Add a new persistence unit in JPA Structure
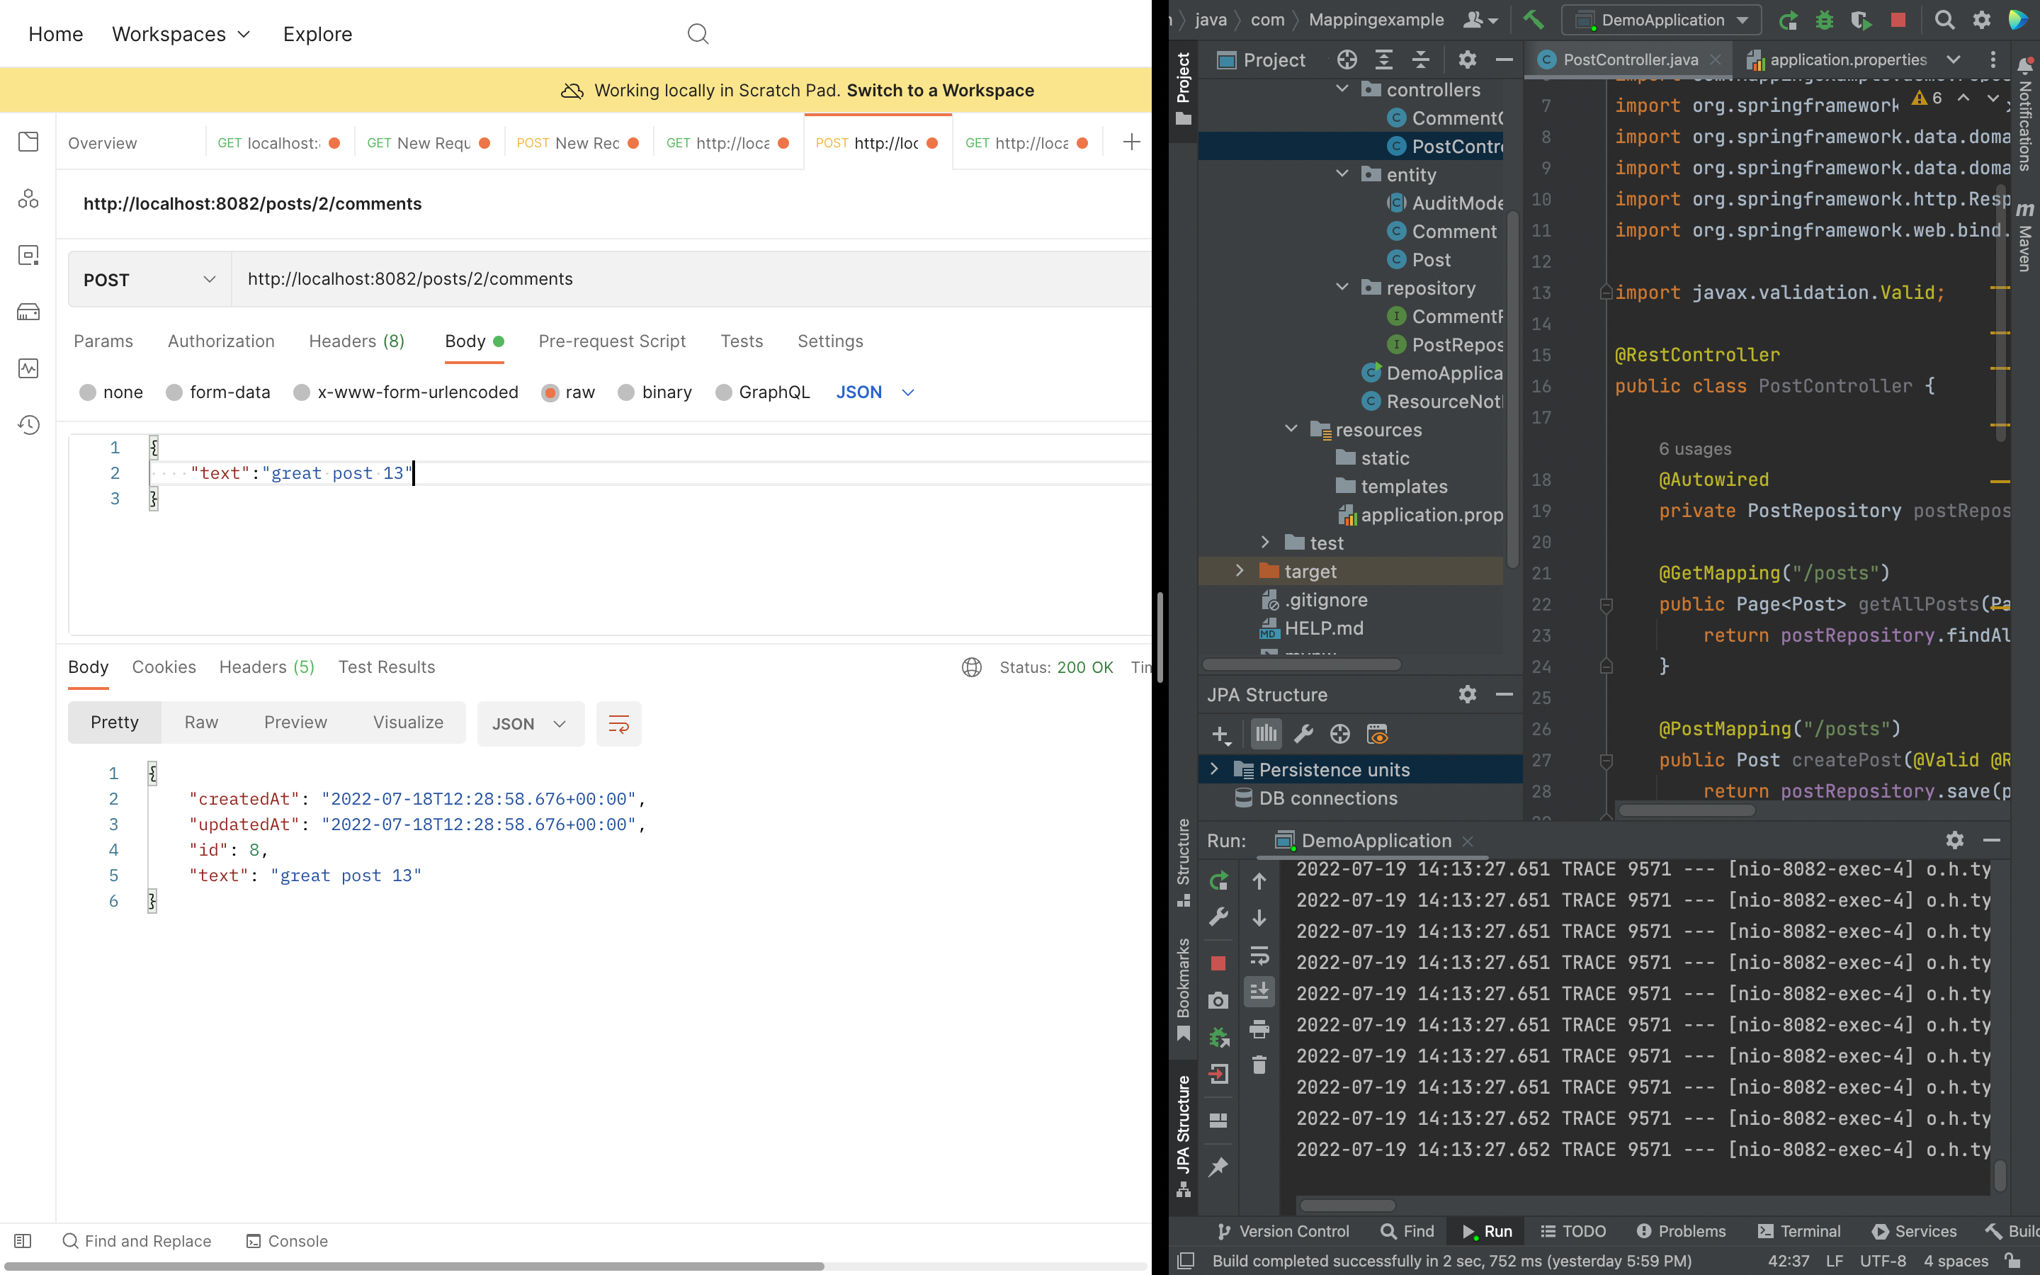Image resolution: width=2040 pixels, height=1275 pixels. click(1220, 734)
